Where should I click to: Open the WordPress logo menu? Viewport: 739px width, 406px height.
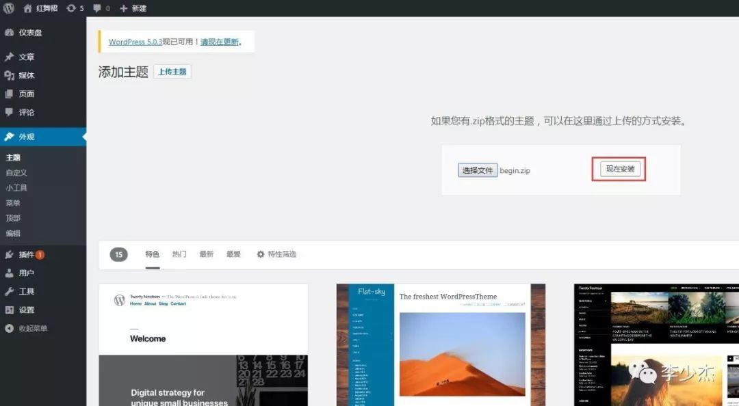click(x=9, y=8)
